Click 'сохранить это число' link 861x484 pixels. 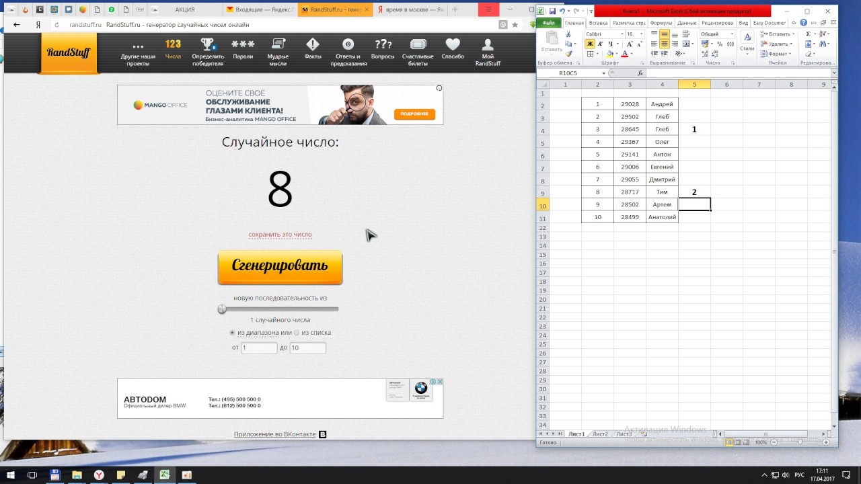280,235
